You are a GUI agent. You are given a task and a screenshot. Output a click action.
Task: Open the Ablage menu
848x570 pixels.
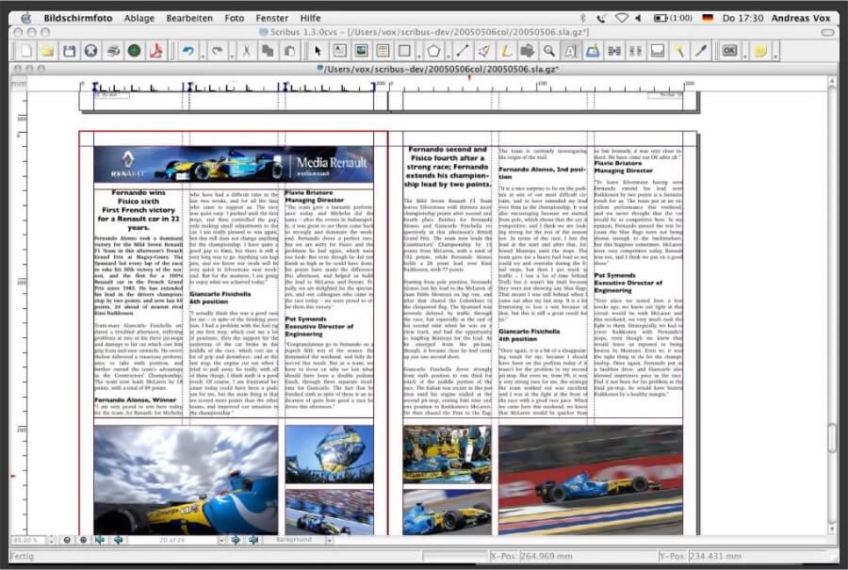point(139,19)
